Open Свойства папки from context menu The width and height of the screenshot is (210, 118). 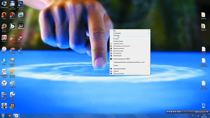[x=130, y=44]
